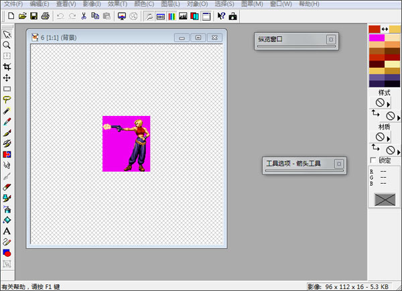Screen dimensions: 402x291
Task: Open the 编辑(E) menu
Action: pyautogui.click(x=40, y=4)
